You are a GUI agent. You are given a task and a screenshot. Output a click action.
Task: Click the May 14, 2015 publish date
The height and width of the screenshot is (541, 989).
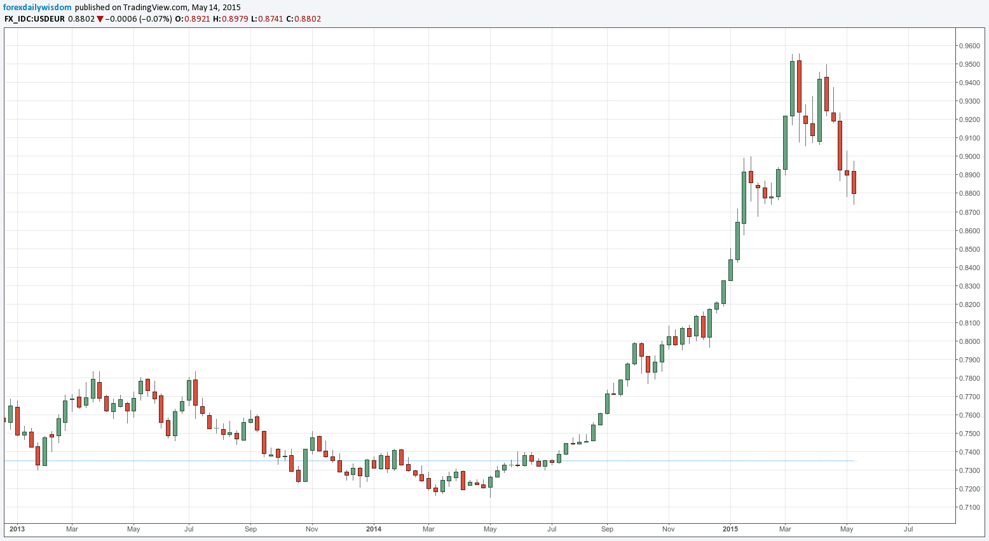point(216,8)
